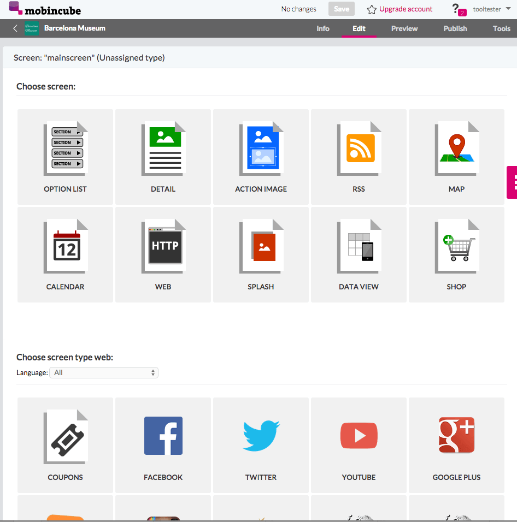Screen dimensions: 517x522
Task: Pick the Data View screen icon
Action: pyautogui.click(x=359, y=246)
